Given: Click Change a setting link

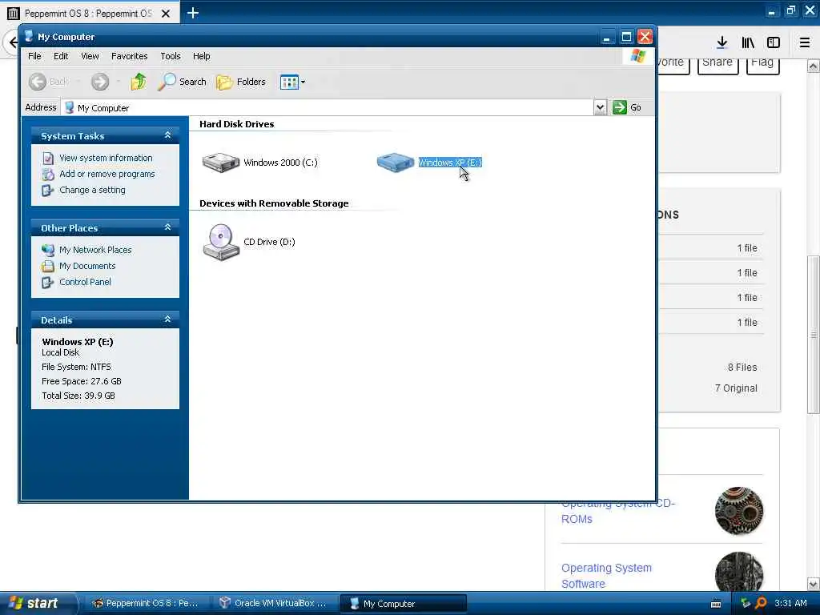Looking at the screenshot, I should point(92,190).
